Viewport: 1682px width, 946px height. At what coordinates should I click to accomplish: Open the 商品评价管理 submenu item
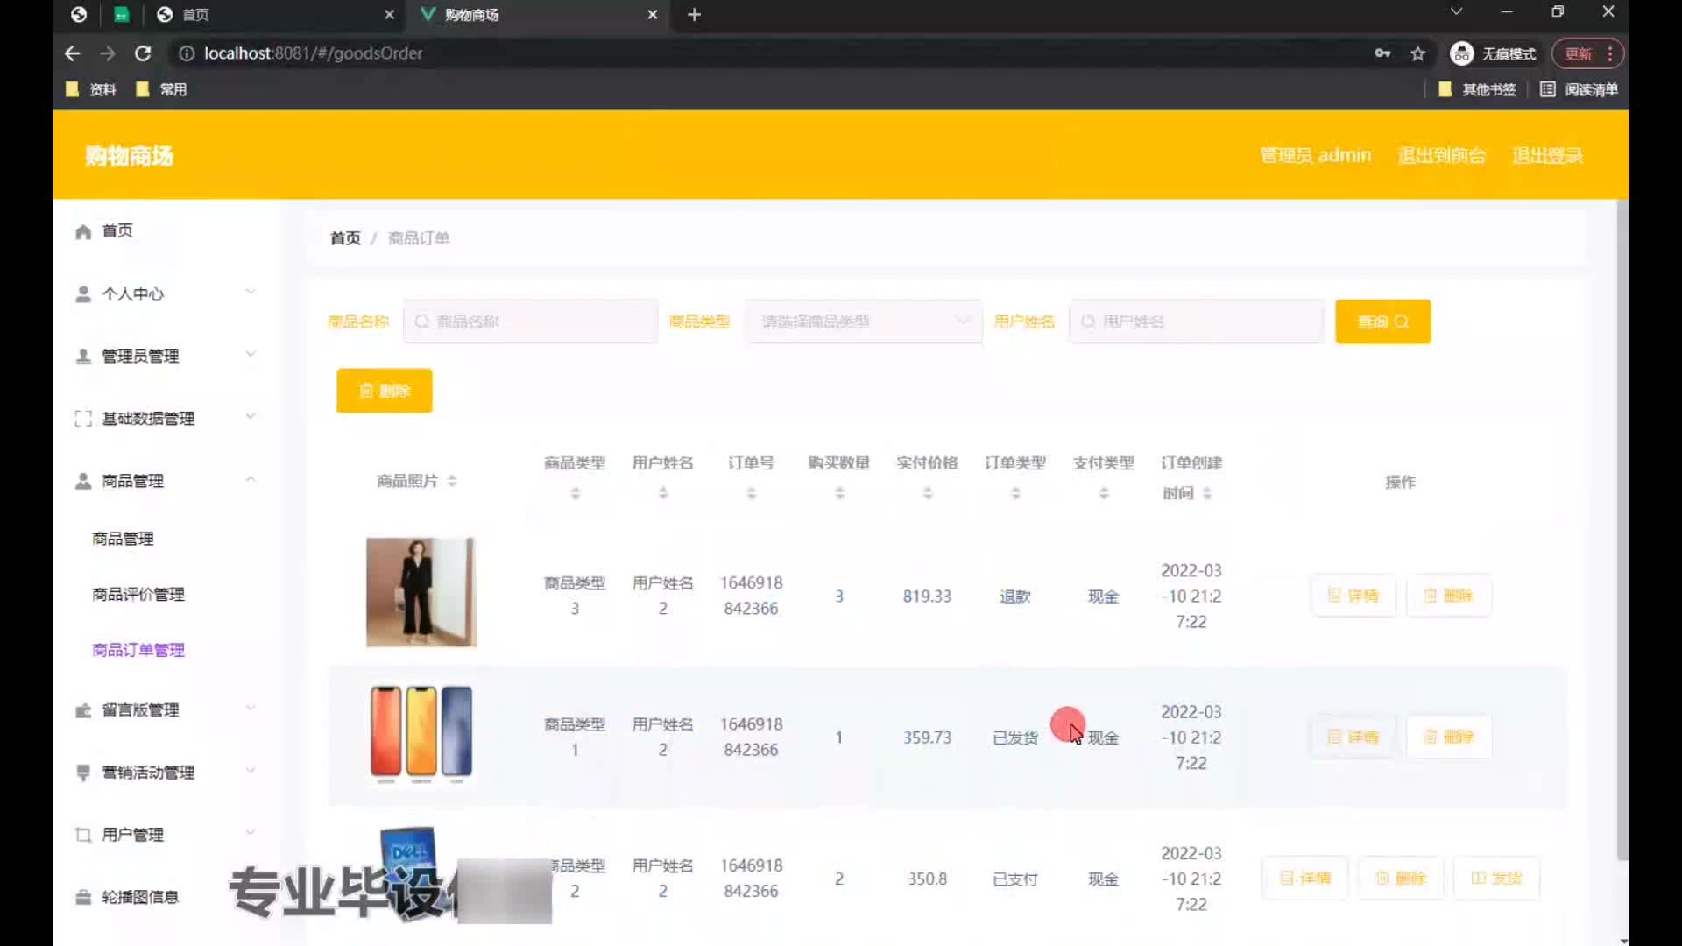pos(138,595)
